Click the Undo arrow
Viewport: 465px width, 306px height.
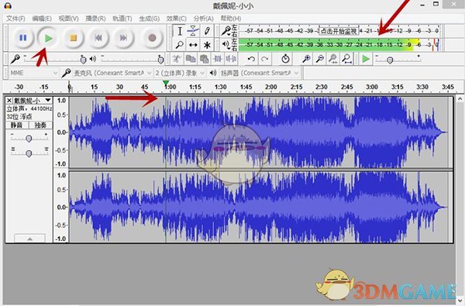(x=251, y=59)
